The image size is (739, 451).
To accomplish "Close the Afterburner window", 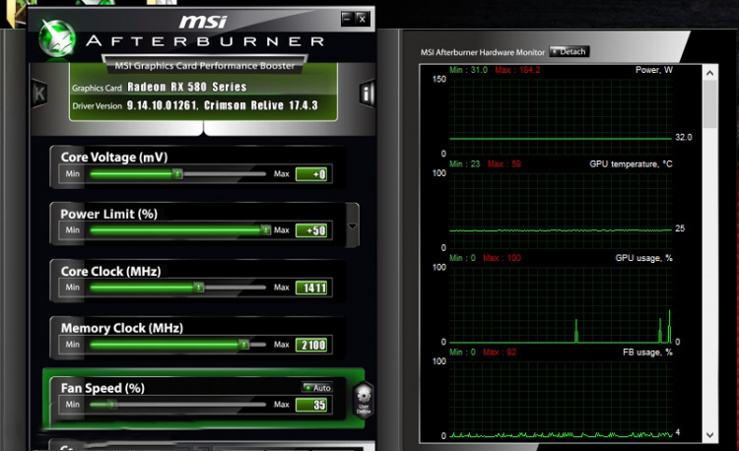I will (362, 19).
